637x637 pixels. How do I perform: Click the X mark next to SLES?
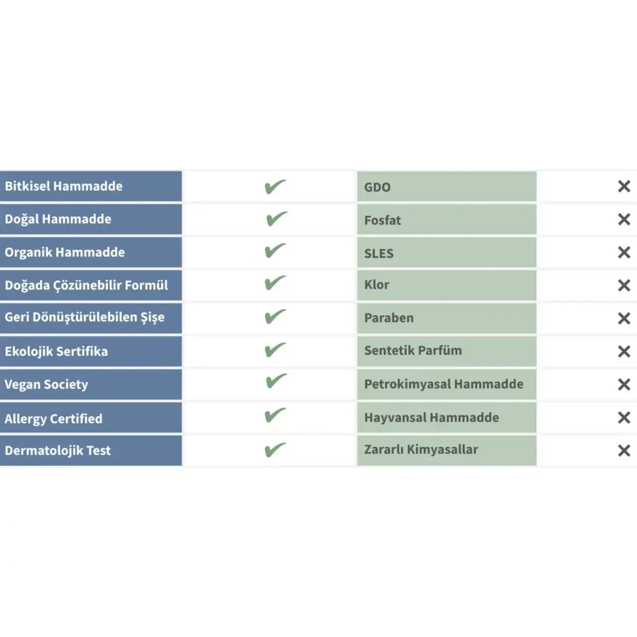[624, 252]
